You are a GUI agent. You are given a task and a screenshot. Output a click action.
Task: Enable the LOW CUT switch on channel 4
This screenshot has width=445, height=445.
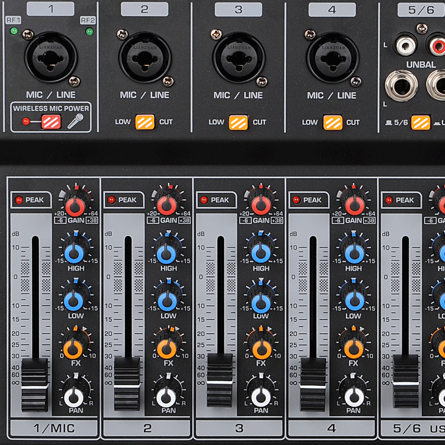click(332, 123)
